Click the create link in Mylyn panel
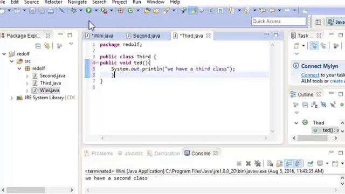The width and height of the screenshot is (345, 194). click(336, 81)
